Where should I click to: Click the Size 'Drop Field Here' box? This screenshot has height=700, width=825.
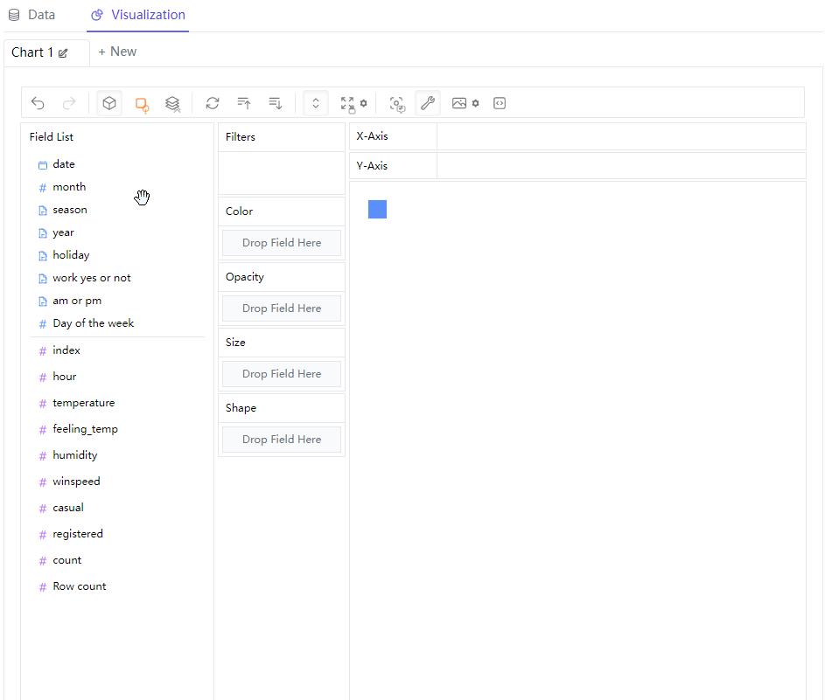[x=282, y=374]
